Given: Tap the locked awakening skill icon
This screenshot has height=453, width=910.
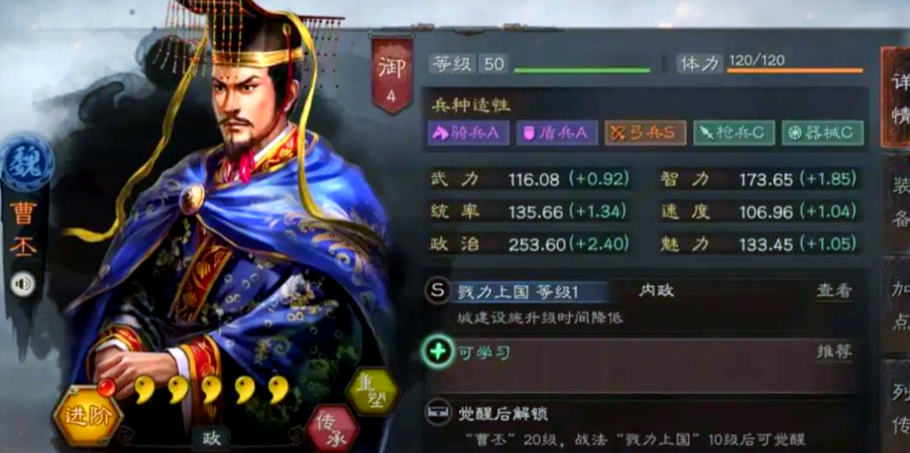Looking at the screenshot, I should (x=438, y=412).
